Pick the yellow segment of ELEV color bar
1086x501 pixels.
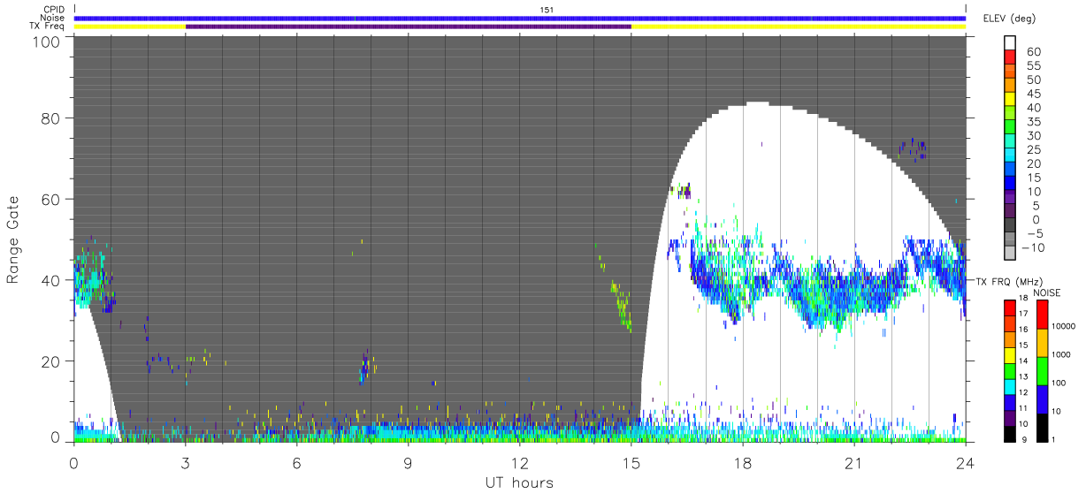(x=1012, y=99)
